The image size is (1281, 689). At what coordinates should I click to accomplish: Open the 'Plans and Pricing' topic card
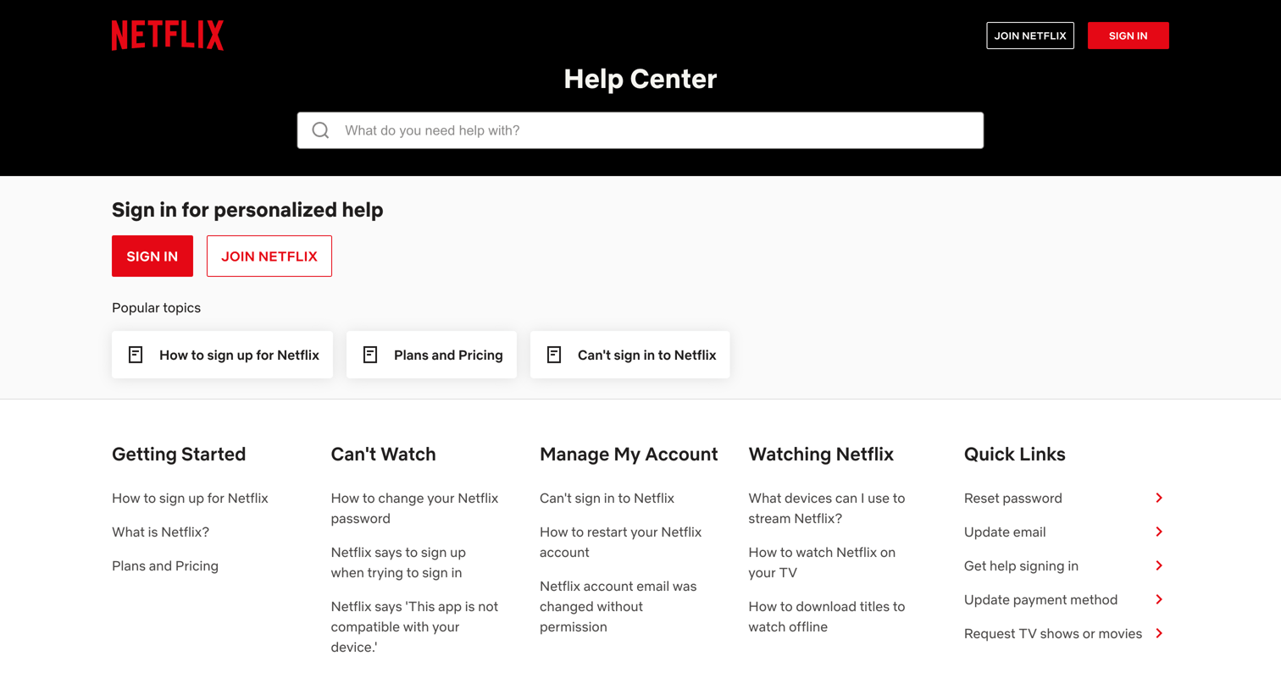[x=431, y=355]
